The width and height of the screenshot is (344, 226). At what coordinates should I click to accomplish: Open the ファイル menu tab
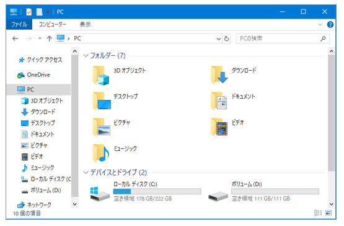19,24
